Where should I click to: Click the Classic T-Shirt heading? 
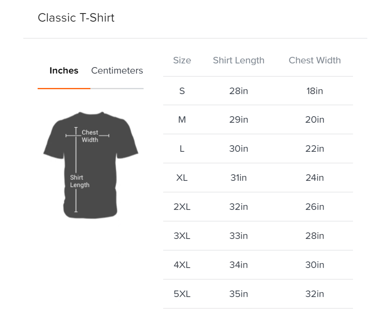pos(76,18)
